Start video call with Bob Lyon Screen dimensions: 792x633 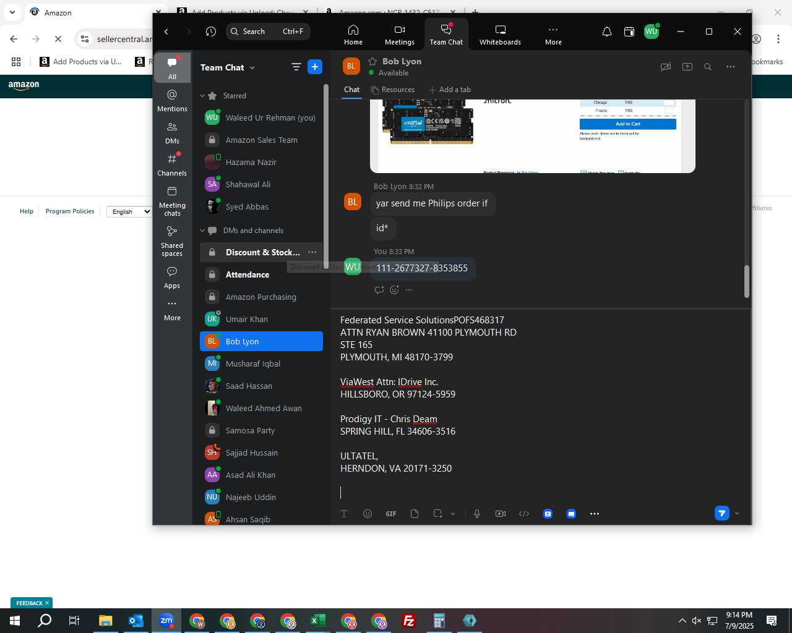click(x=666, y=67)
